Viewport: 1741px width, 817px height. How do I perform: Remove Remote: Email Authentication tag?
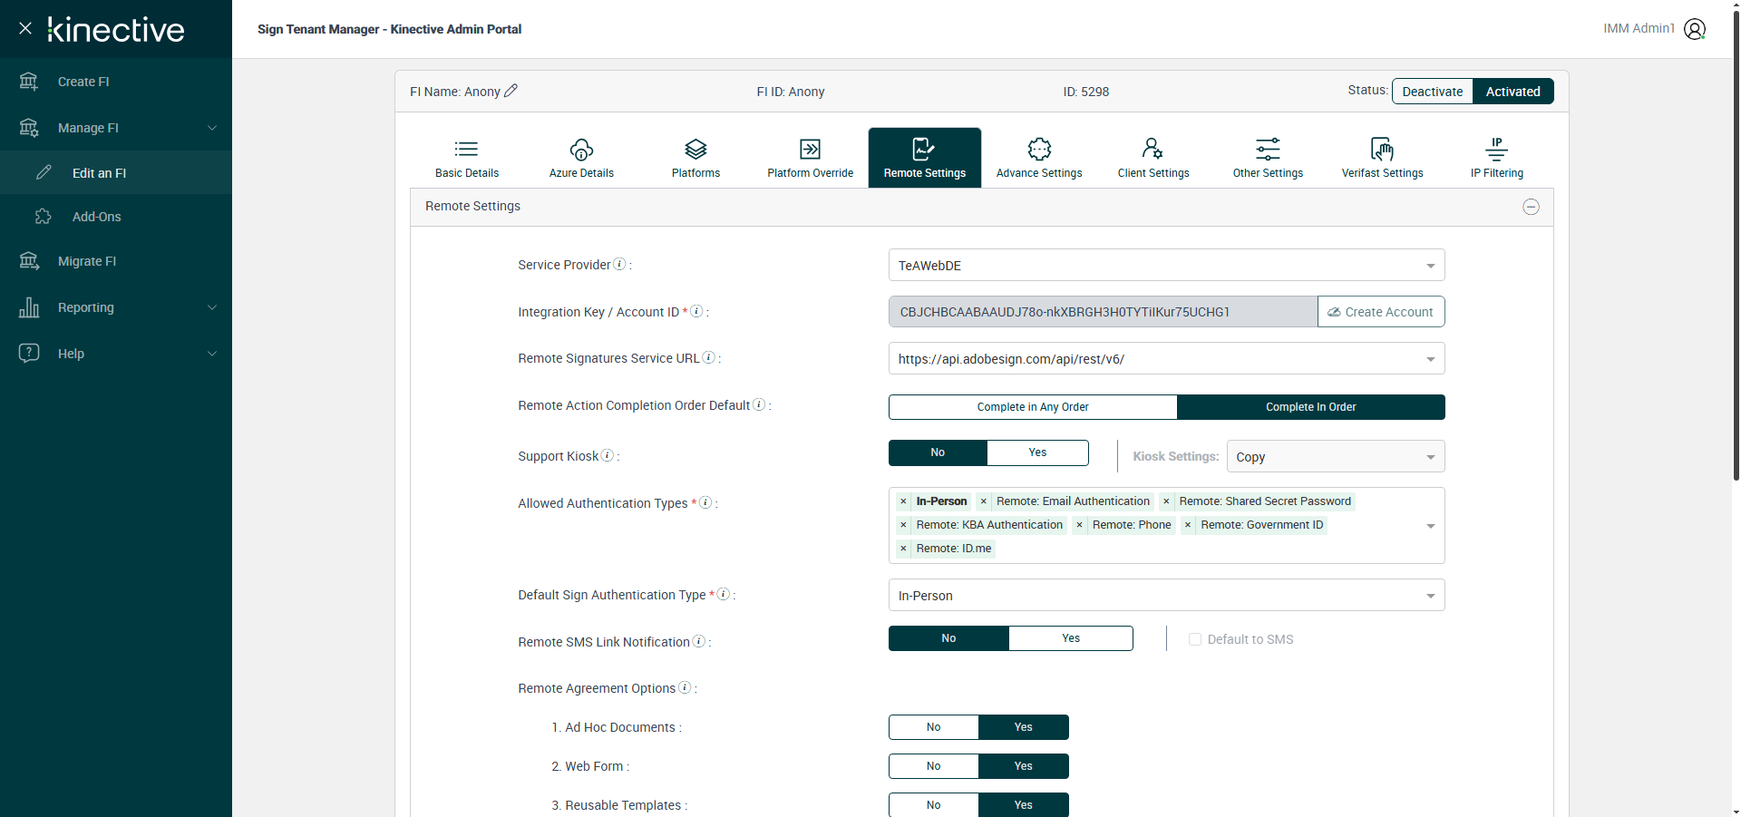[x=983, y=501]
